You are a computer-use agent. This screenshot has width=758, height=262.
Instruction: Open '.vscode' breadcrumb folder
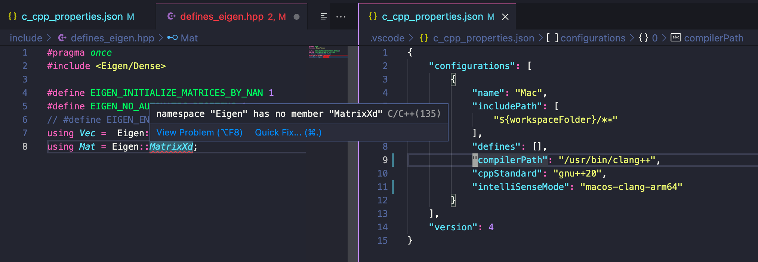(387, 38)
